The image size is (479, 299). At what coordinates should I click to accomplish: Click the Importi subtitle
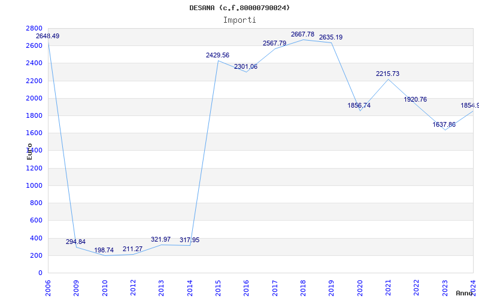pyautogui.click(x=239, y=20)
